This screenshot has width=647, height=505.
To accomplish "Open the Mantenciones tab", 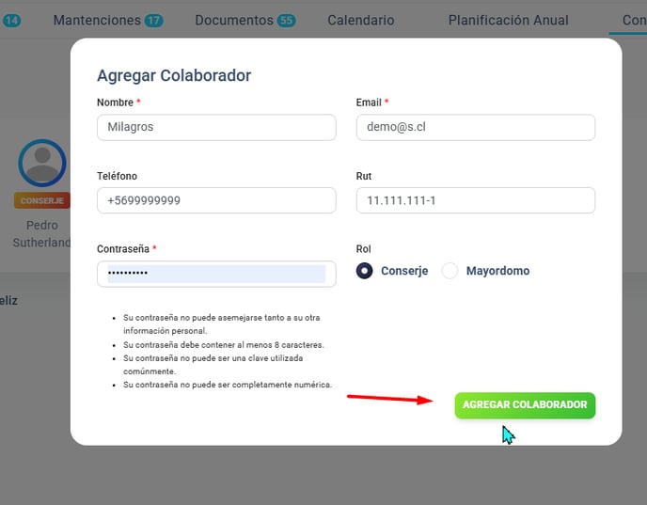I will [x=108, y=20].
